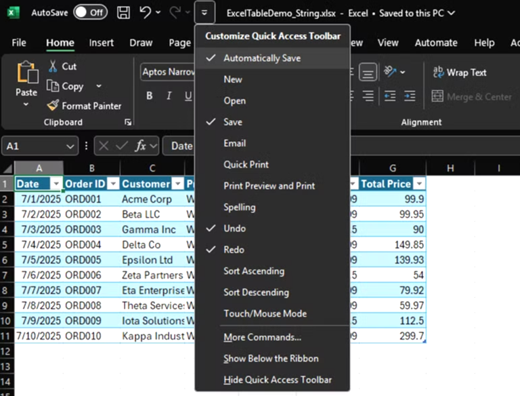Open the Total Price column filter dropdown
This screenshot has width=520, height=396.
pos(420,184)
